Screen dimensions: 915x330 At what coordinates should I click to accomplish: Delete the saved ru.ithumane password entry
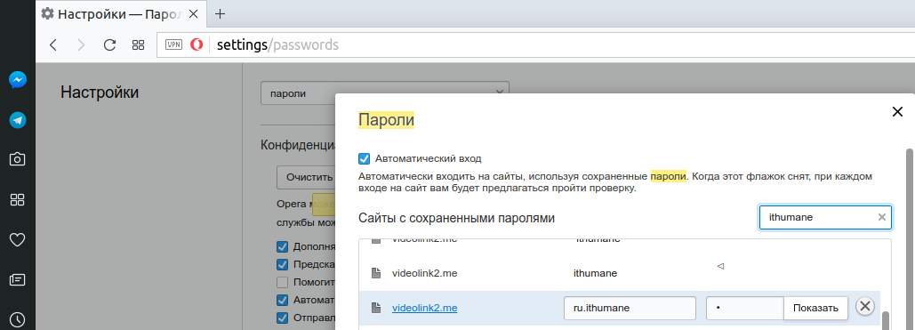[865, 306]
